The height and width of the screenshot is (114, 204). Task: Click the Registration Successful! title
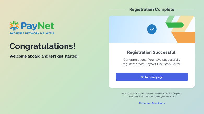152,52
